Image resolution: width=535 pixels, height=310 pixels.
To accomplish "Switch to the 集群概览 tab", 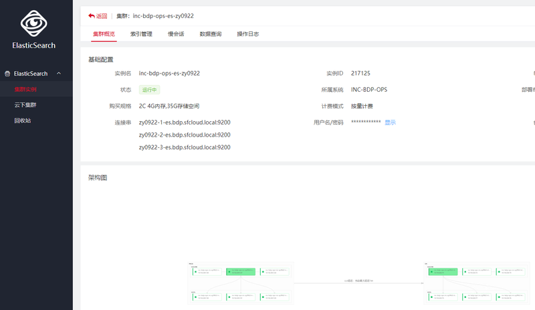I will coord(104,33).
